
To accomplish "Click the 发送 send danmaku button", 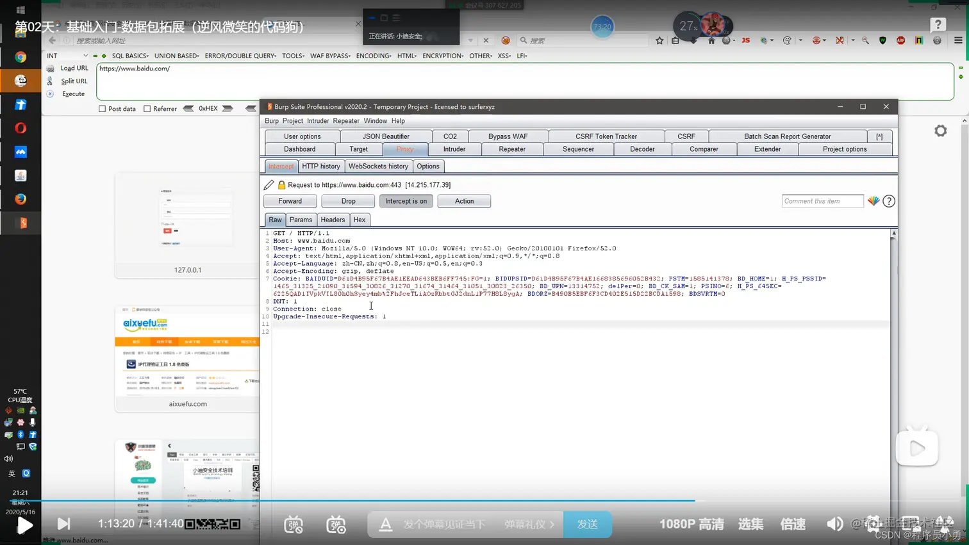I will tap(587, 524).
